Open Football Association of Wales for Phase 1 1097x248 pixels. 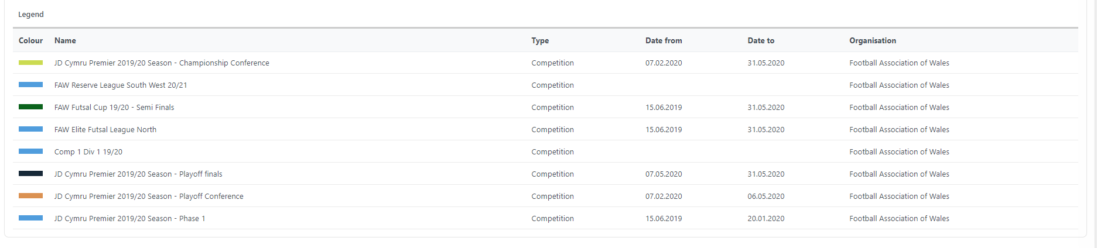[899, 219]
